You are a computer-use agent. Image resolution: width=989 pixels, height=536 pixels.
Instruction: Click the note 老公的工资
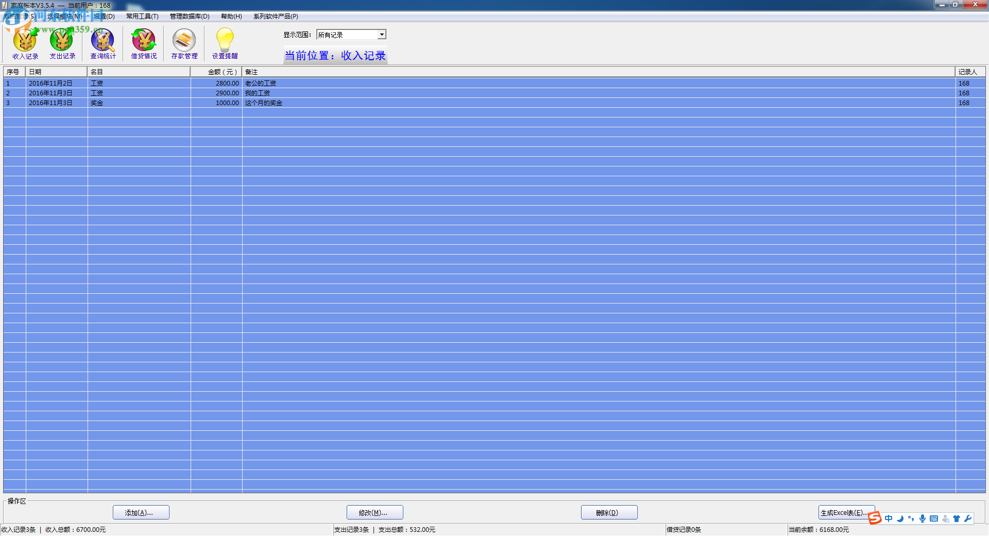click(261, 83)
